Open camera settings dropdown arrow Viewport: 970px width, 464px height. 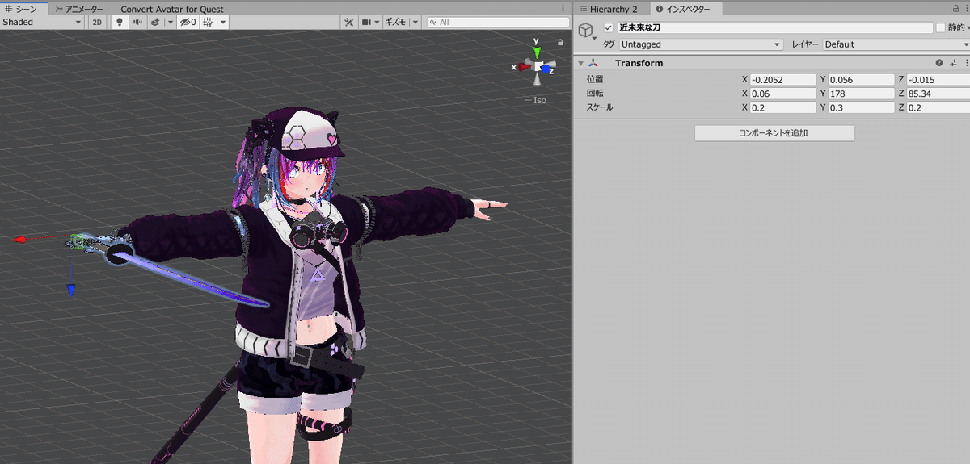377,23
